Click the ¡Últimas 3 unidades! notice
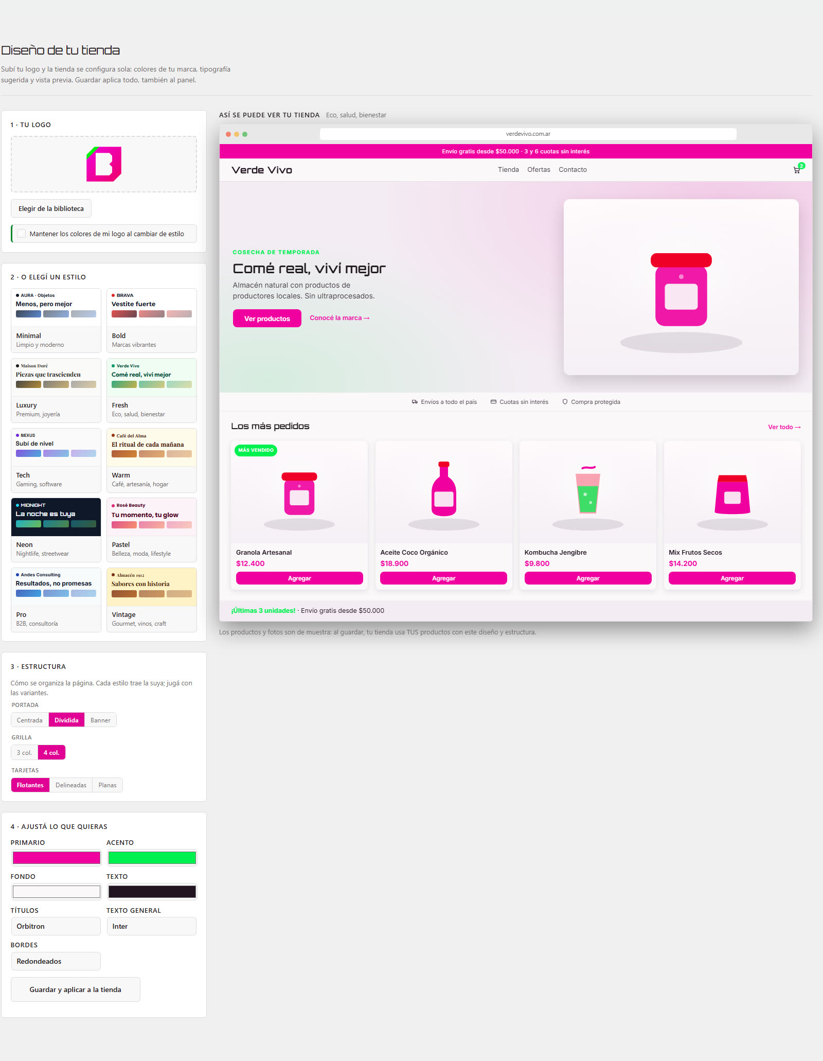Viewport: 823px width, 1061px height. click(x=263, y=611)
